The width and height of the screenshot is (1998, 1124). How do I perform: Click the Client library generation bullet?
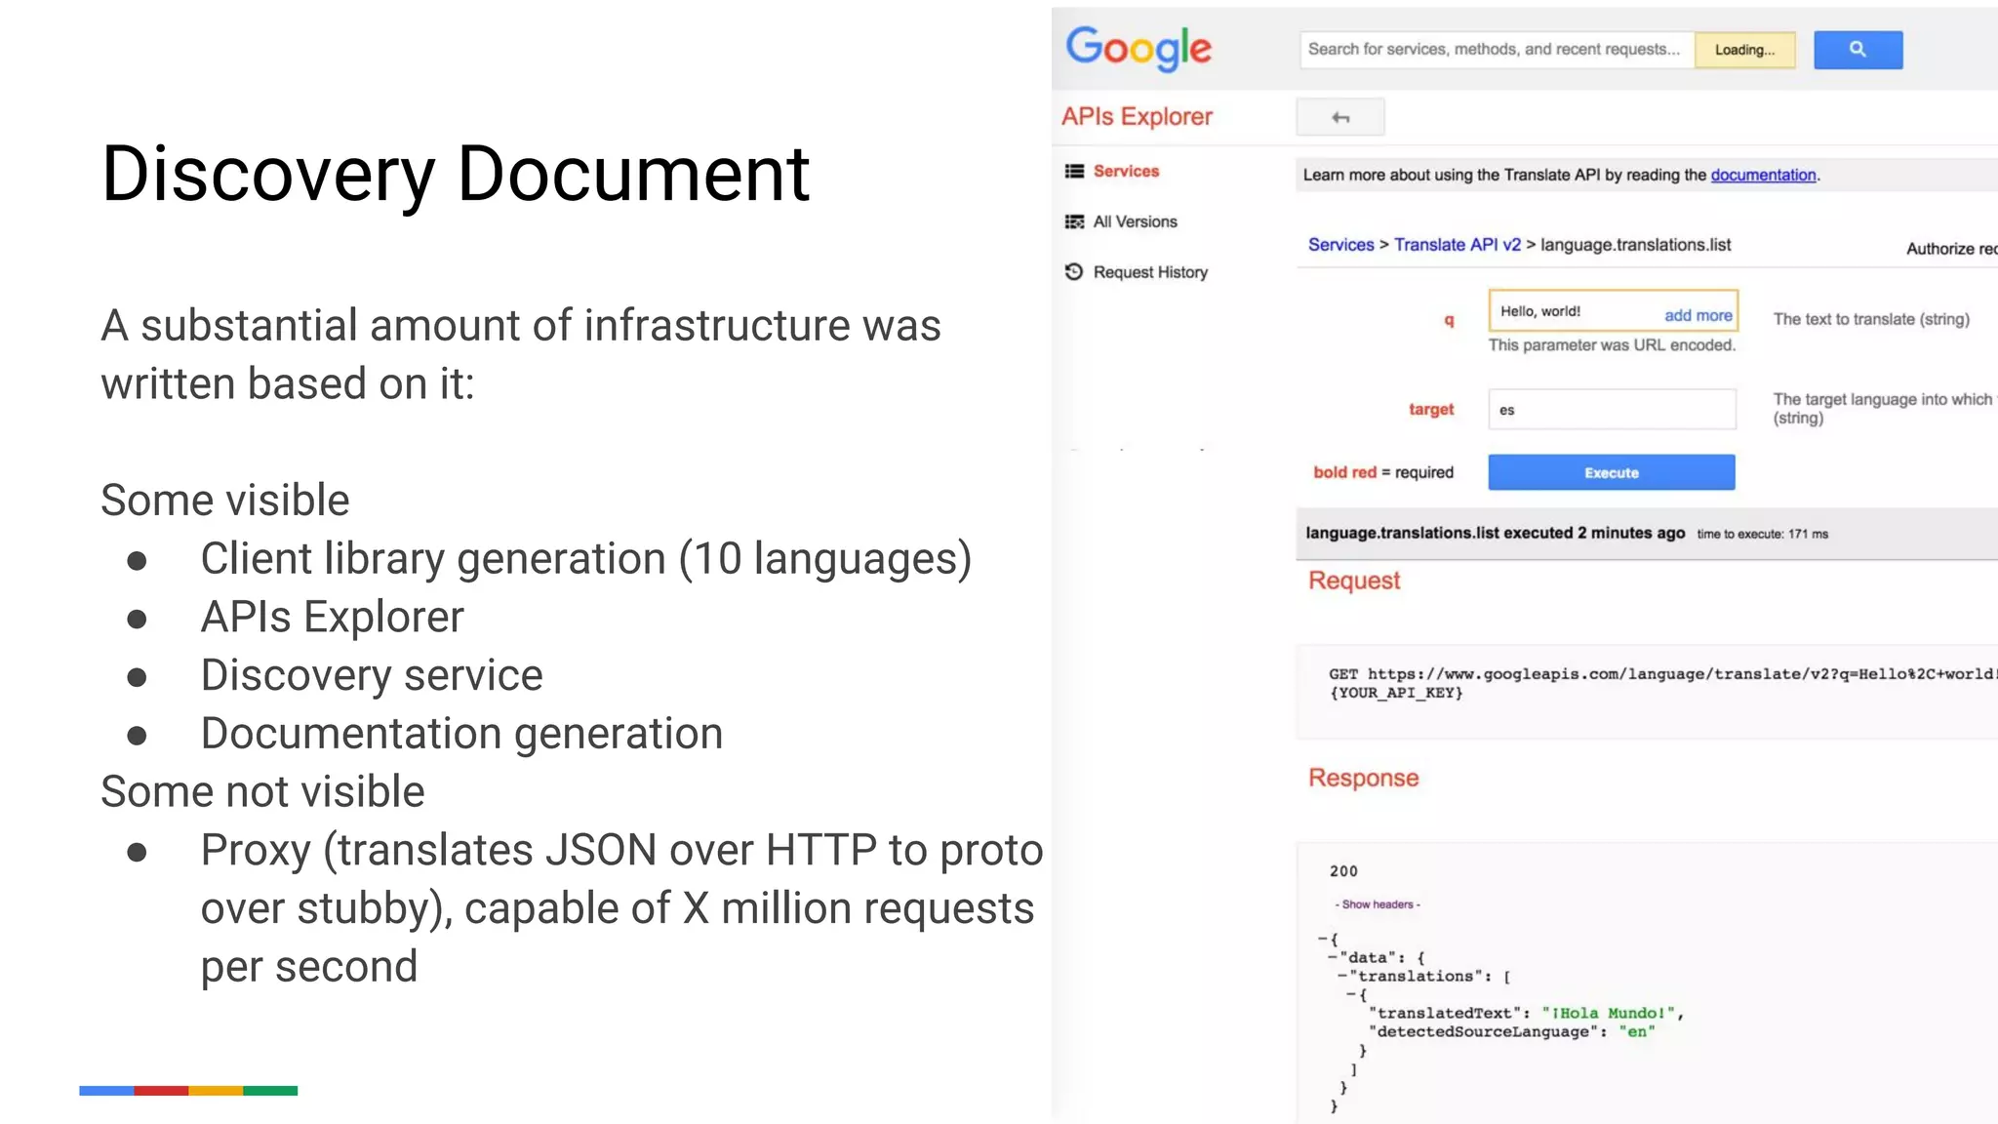pos(585,559)
